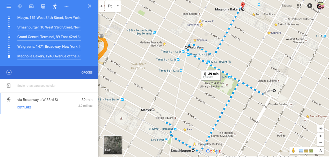Add destination with plus icon
The height and width of the screenshot is (157, 329).
pyautogui.click(x=9, y=72)
